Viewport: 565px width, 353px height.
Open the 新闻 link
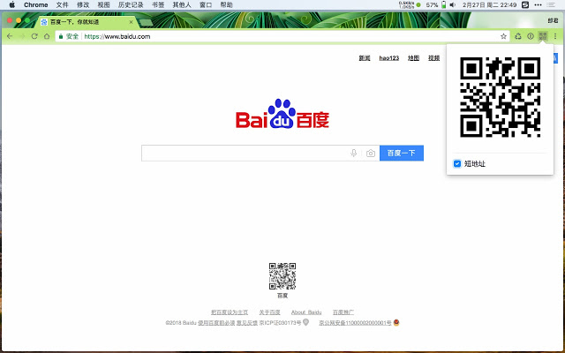[x=365, y=58]
